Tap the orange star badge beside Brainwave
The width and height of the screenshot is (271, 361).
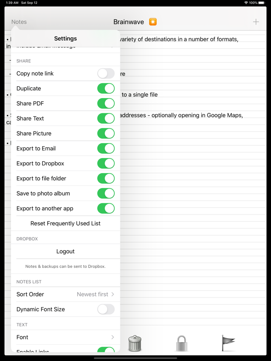pyautogui.click(x=153, y=22)
